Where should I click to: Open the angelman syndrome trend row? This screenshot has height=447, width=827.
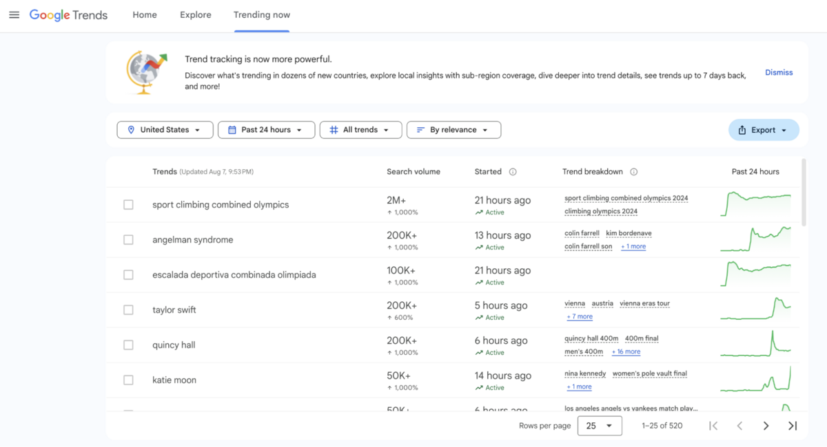coord(193,240)
